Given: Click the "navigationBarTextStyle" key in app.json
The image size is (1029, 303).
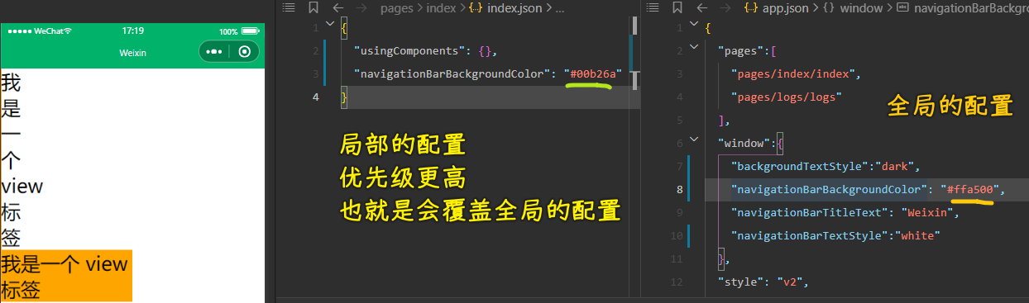Looking at the screenshot, I should 811,235.
